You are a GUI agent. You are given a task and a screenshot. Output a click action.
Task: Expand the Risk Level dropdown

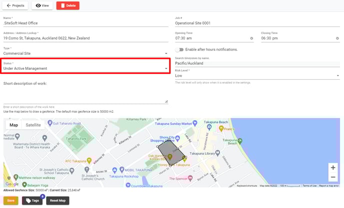click(338, 76)
